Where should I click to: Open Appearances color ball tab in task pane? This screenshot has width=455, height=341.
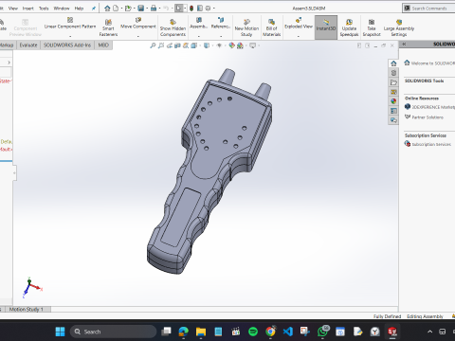point(393,101)
